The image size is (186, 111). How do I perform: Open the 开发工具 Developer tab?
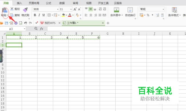[103, 3]
